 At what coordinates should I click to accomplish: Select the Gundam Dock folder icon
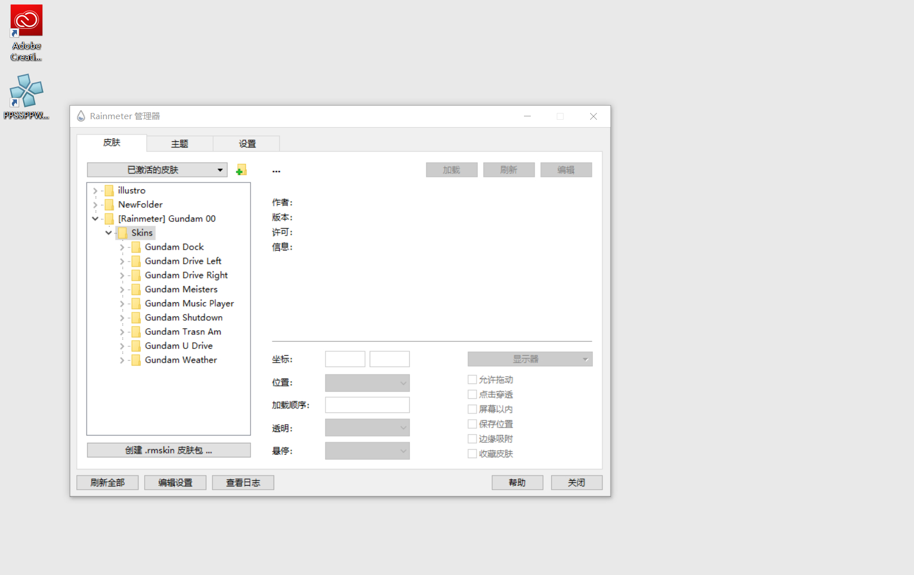[x=136, y=247]
